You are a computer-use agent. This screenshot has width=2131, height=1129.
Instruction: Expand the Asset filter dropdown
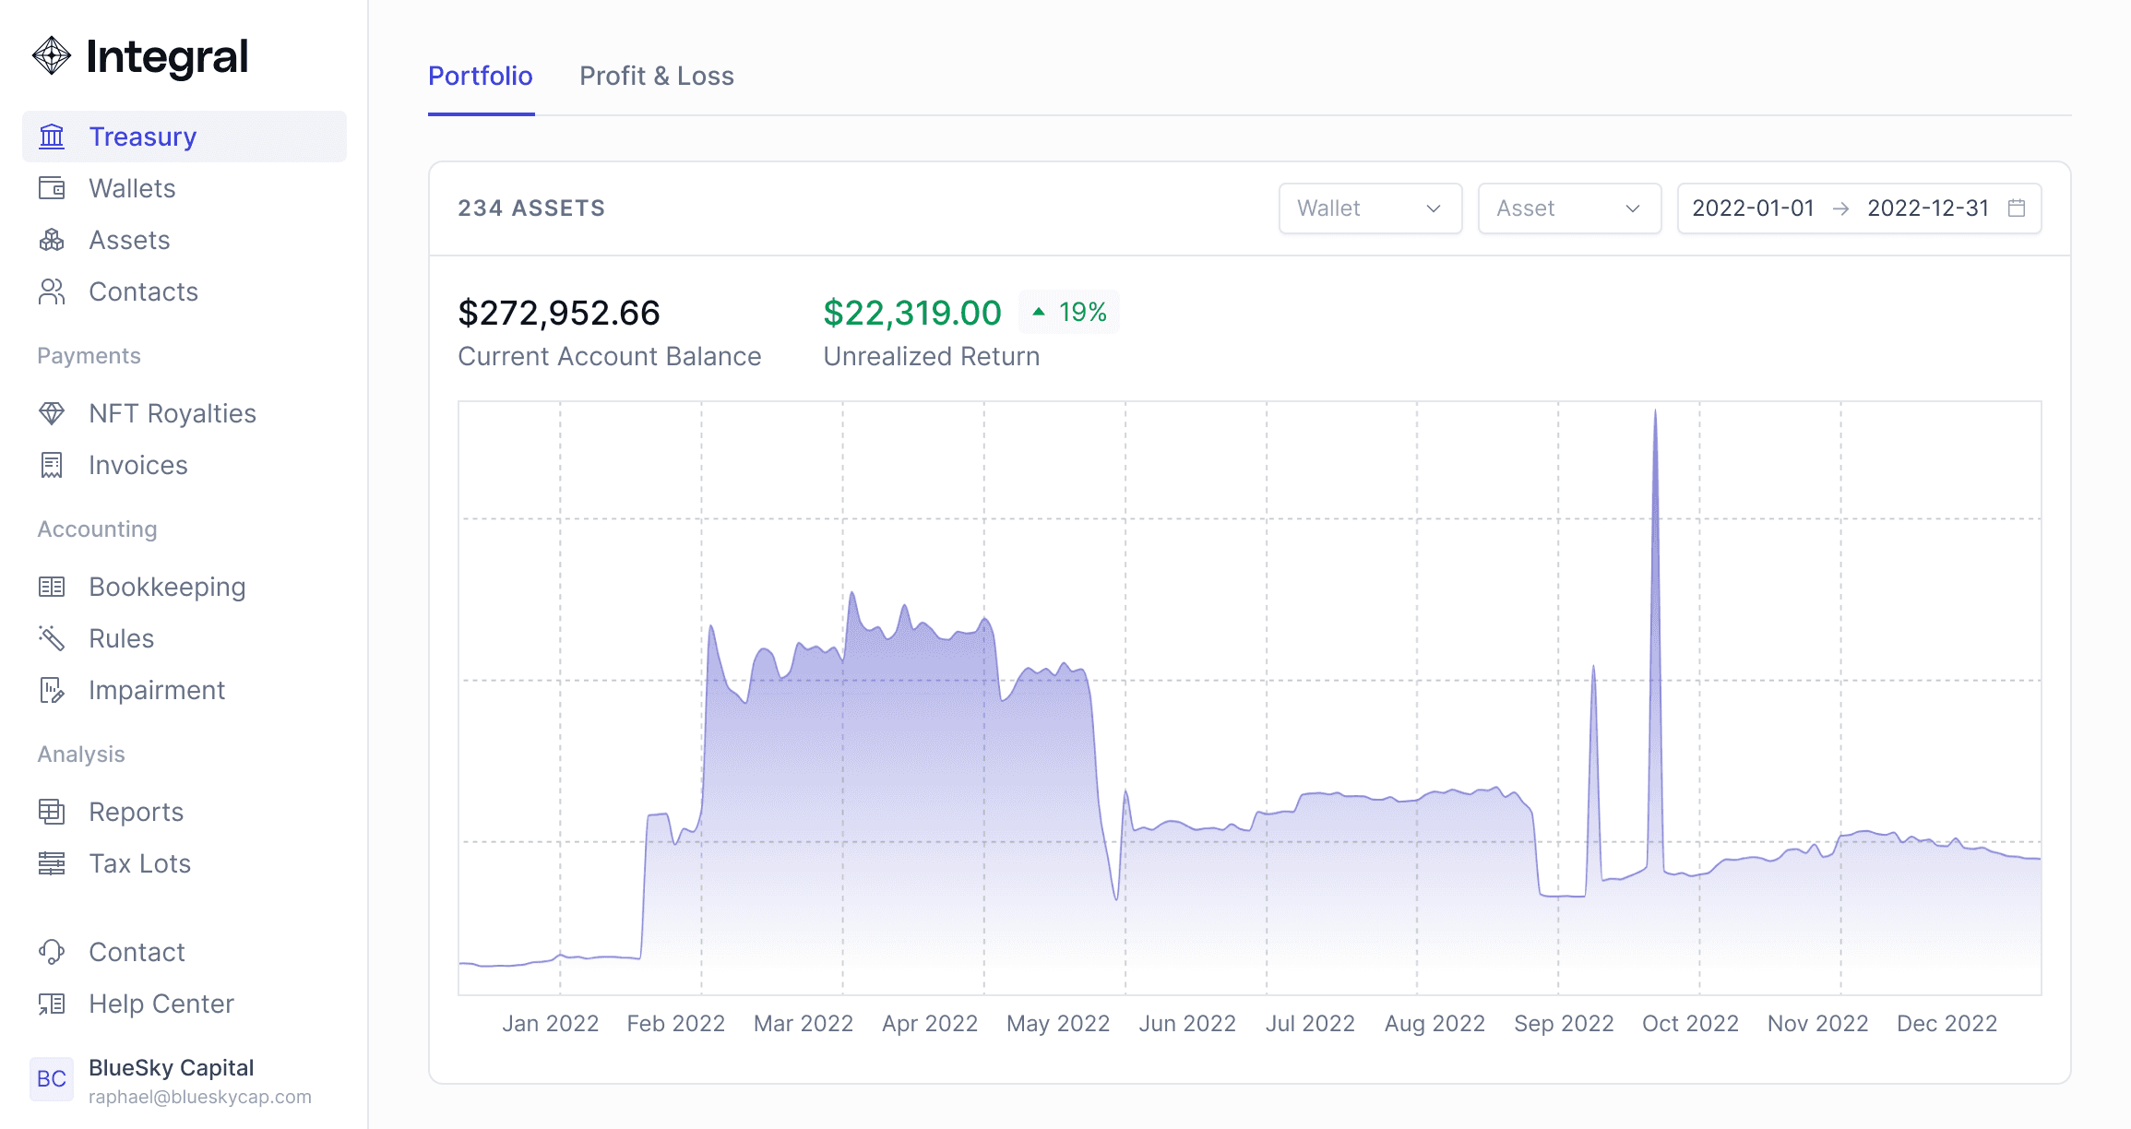pyautogui.click(x=1569, y=208)
